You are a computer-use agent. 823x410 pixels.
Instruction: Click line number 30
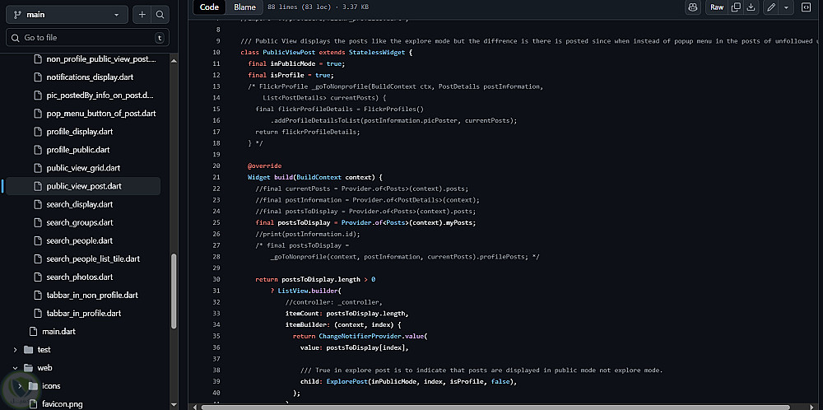tap(216, 279)
